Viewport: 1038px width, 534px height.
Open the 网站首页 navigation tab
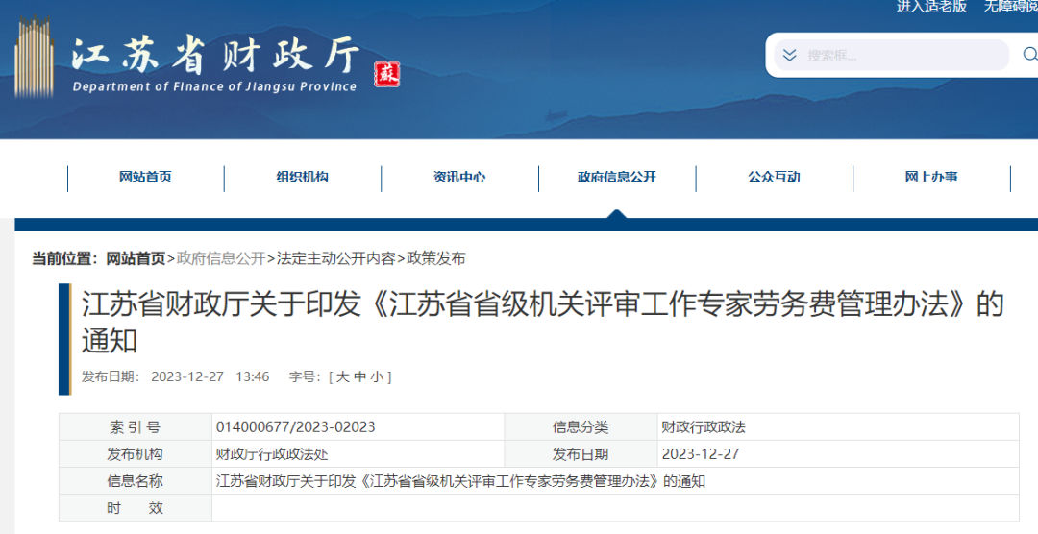[146, 177]
